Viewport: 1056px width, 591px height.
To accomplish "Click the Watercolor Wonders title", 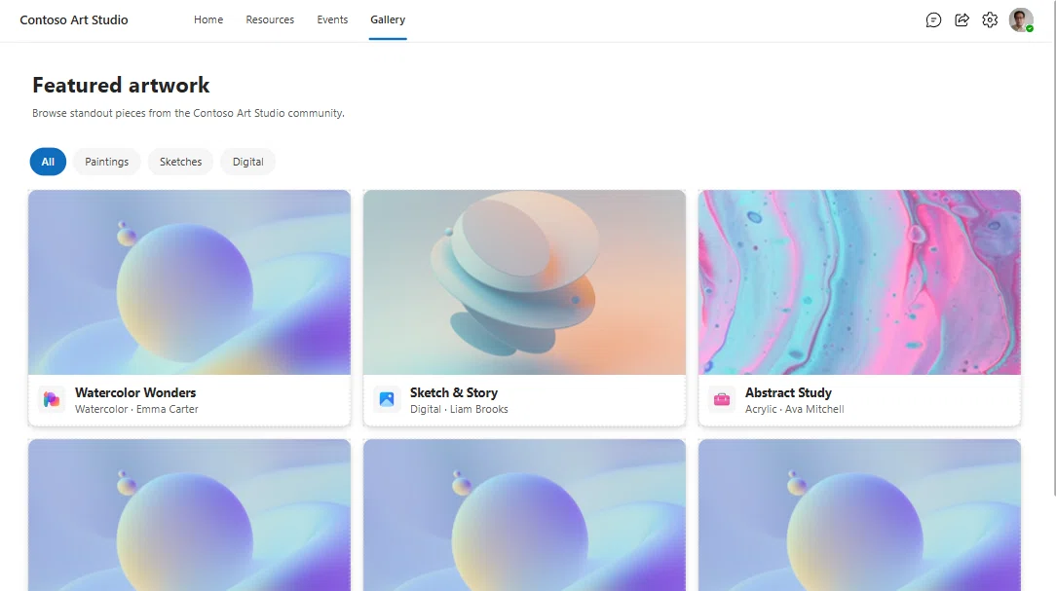I will pos(135,392).
